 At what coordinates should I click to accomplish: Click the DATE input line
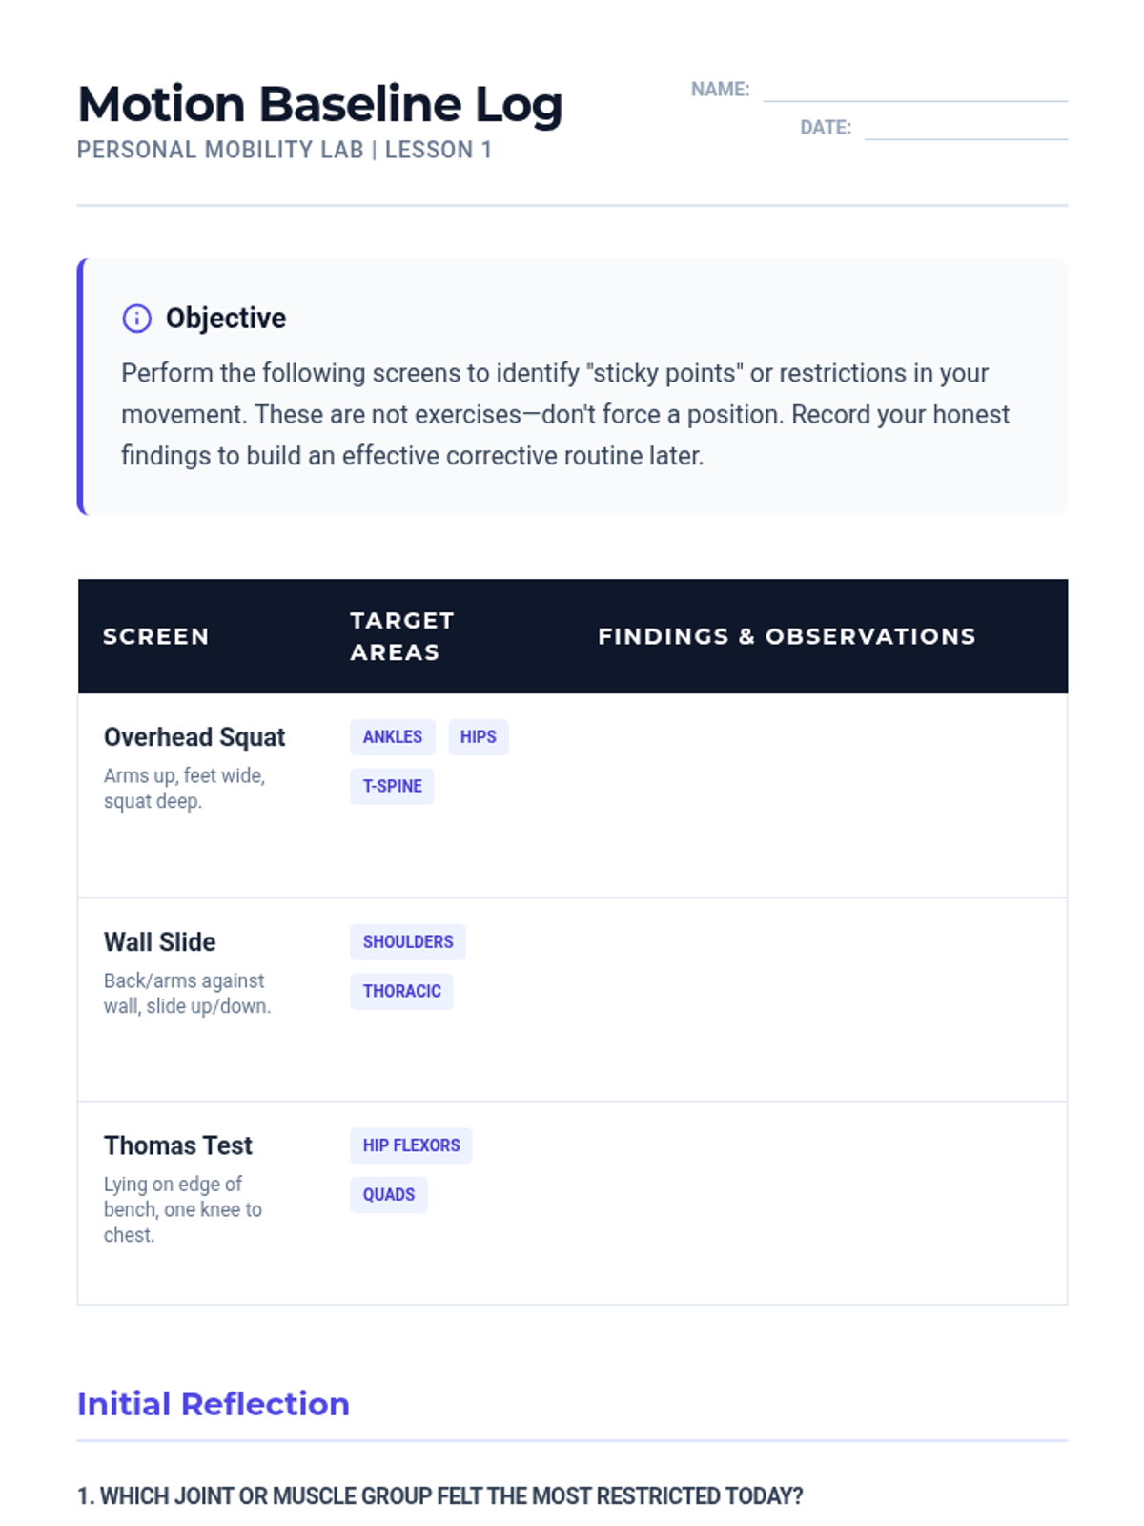point(965,129)
